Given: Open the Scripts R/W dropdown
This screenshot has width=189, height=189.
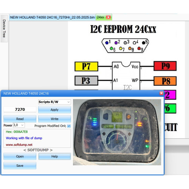Looking at the screenshot, I should (x=54, y=102).
